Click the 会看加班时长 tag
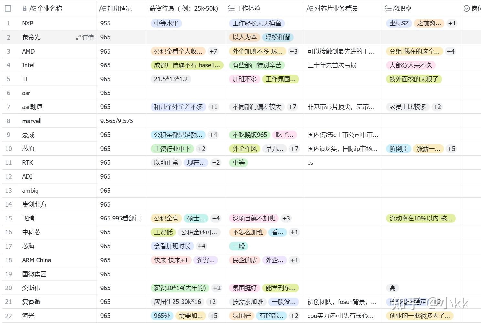 (172, 246)
